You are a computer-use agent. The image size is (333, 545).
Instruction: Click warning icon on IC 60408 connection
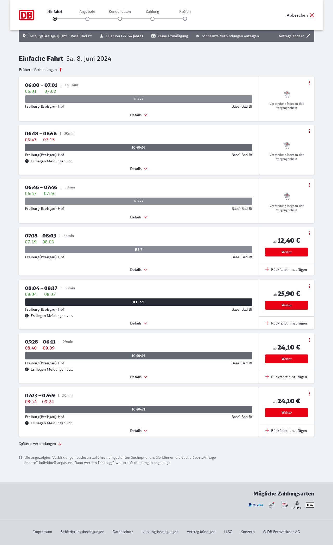coord(27,161)
